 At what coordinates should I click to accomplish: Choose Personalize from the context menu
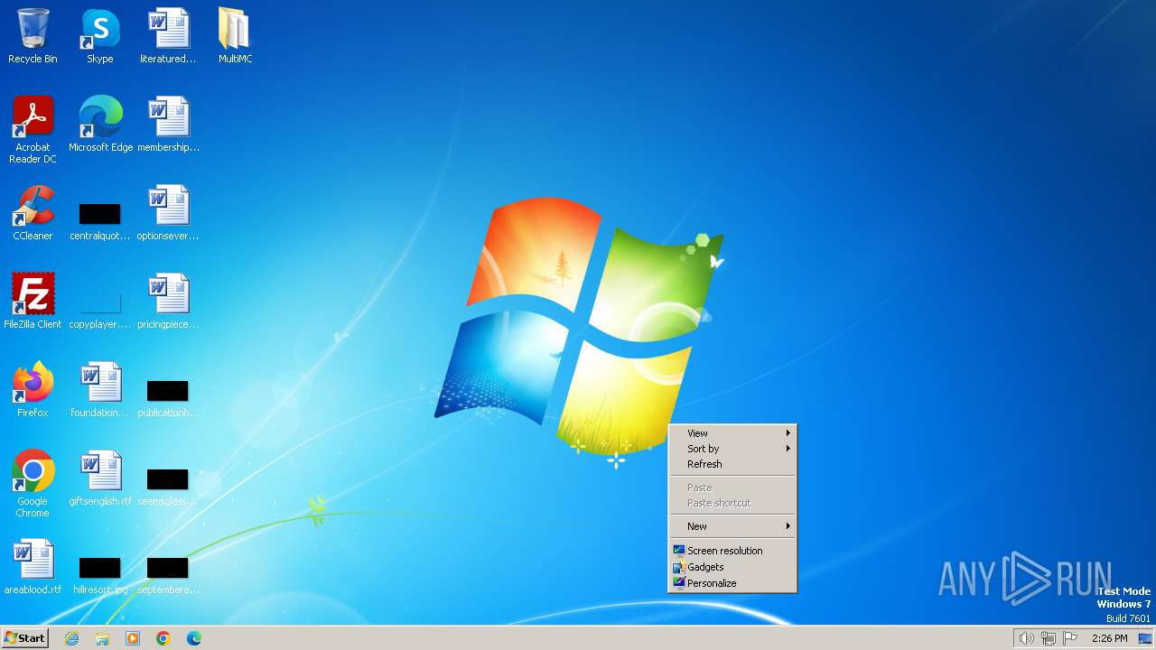pyautogui.click(x=732, y=583)
